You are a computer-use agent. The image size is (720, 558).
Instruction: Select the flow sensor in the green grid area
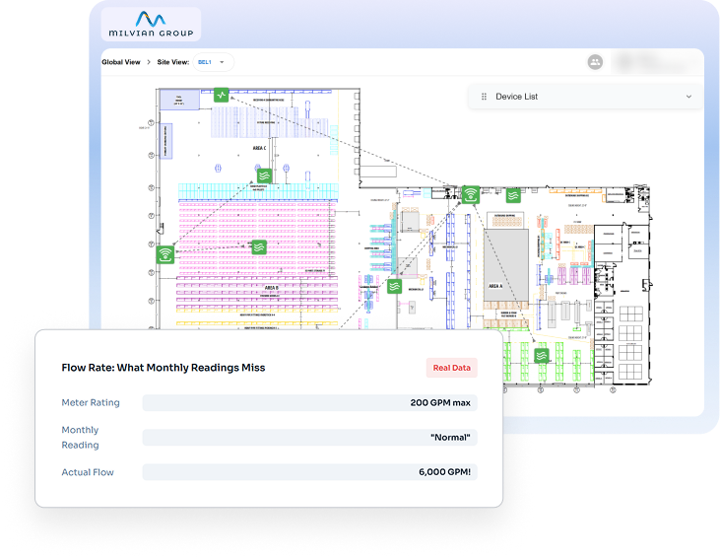pyautogui.click(x=541, y=355)
